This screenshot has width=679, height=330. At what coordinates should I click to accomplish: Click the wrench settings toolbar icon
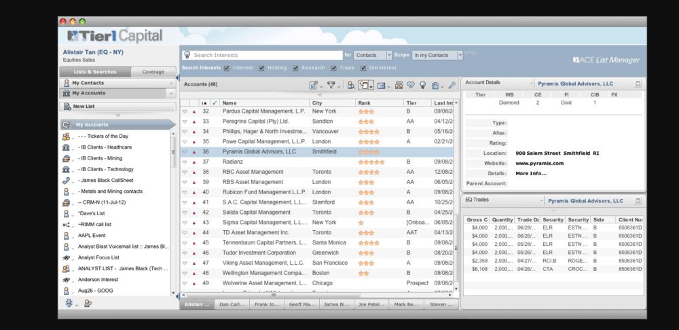[x=452, y=86]
